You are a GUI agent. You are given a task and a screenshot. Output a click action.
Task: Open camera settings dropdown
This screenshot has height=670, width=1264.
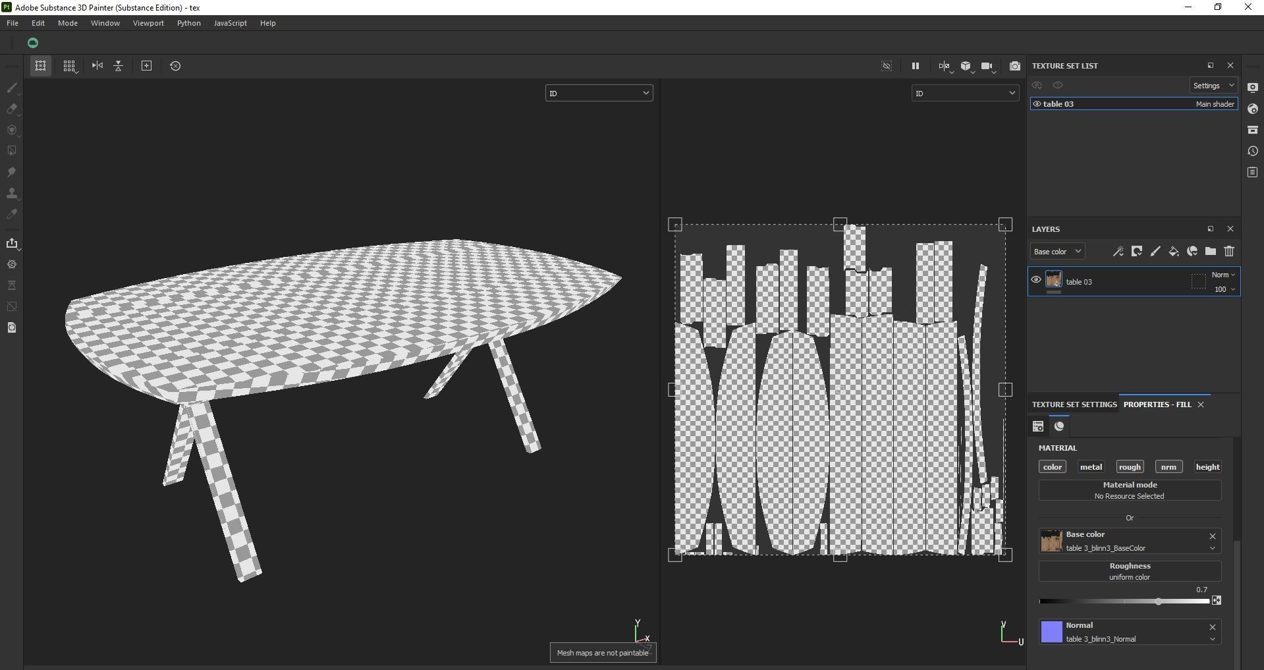coord(988,66)
